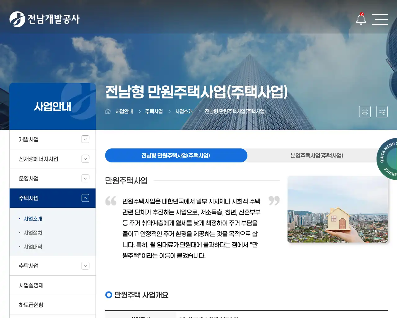Open 개발사업 in the side menu
This screenshot has width=397, height=318.
(52, 139)
